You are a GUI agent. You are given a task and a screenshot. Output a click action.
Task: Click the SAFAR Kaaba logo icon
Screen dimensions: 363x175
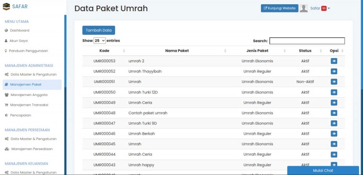(x=6, y=7)
